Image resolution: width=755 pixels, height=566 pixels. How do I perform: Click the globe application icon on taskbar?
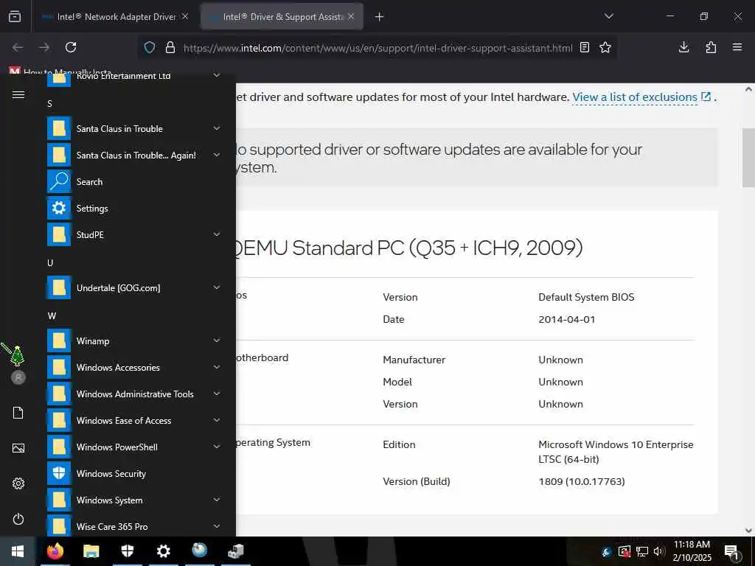pyautogui.click(x=199, y=550)
